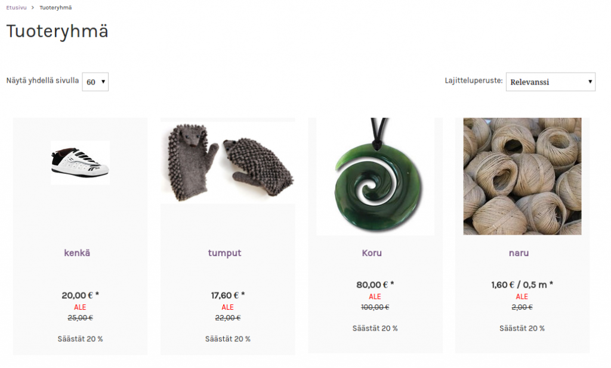Click the 1,60 € / 0,5 m price
The height and width of the screenshot is (368, 611).
pos(522,285)
